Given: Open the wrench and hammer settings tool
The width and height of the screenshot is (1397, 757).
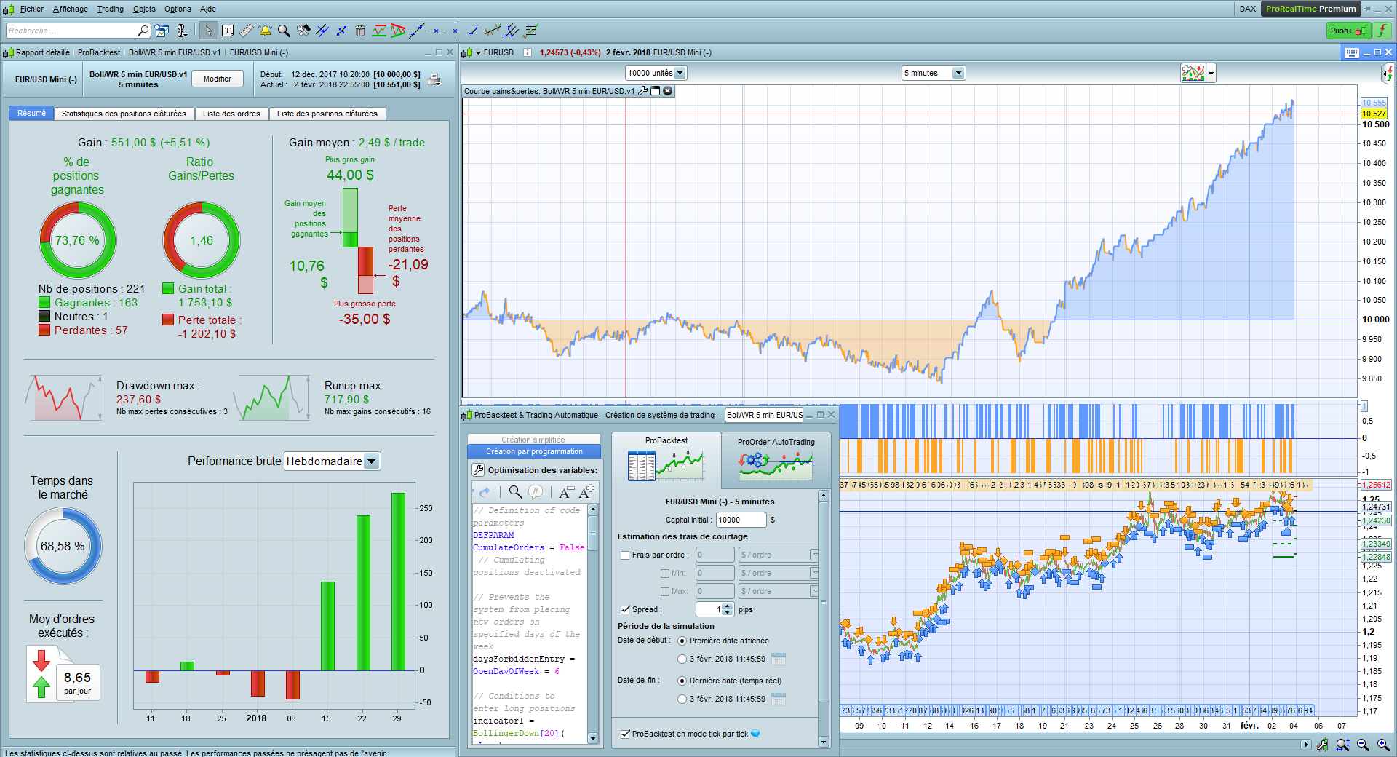Looking at the screenshot, I should point(303,31).
